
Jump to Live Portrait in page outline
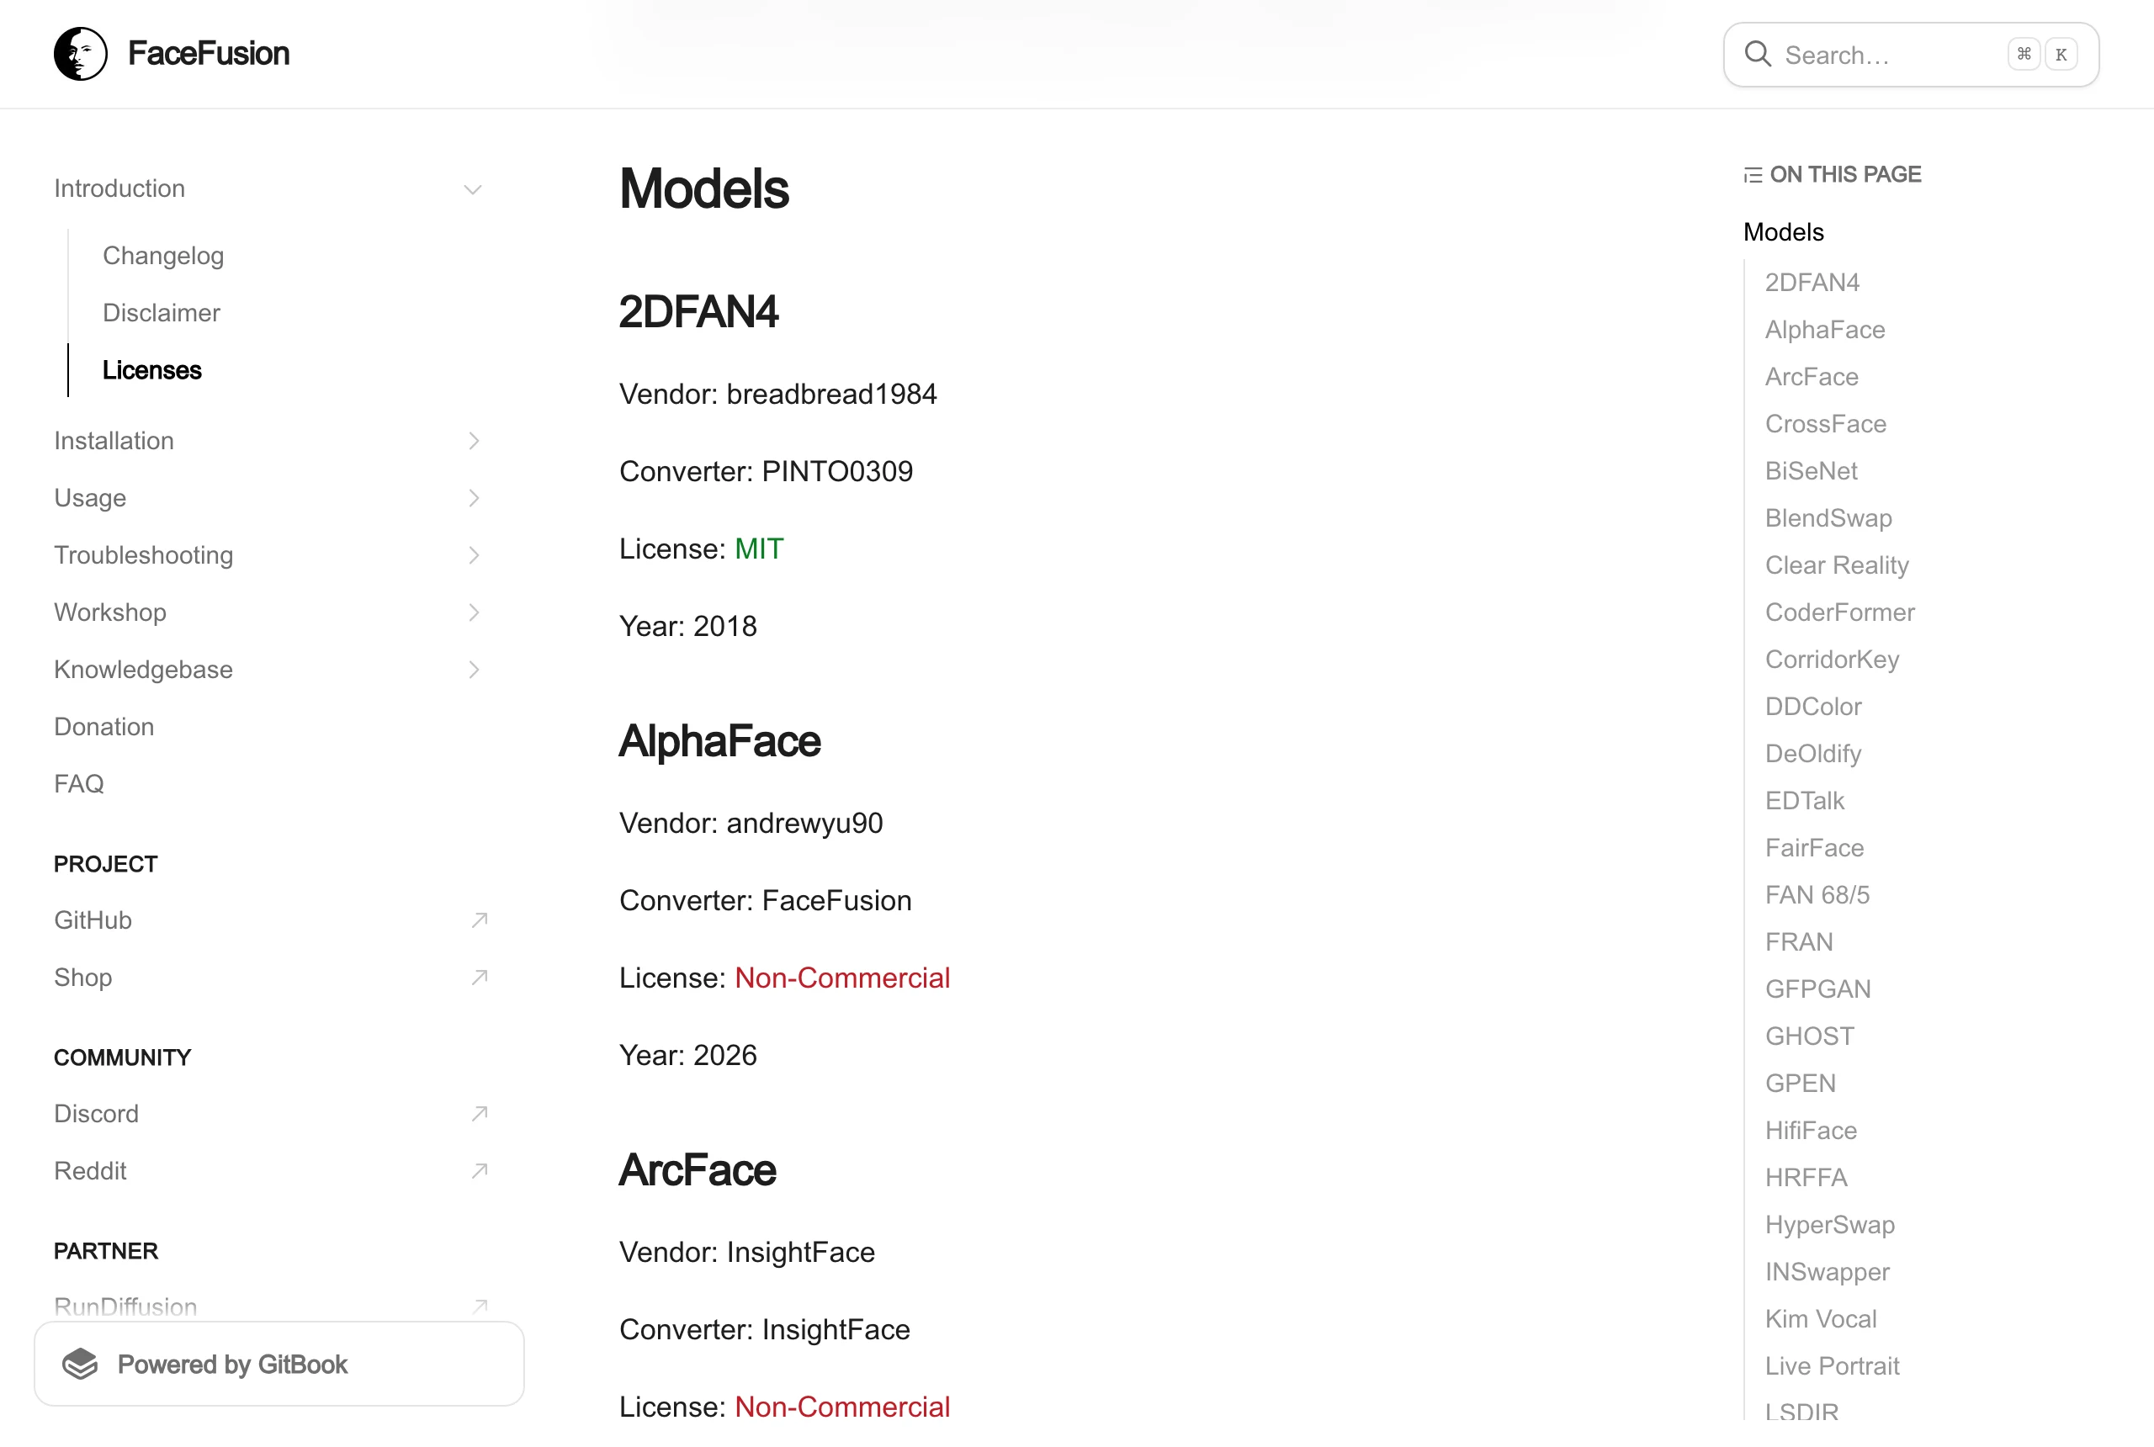tap(1832, 1365)
